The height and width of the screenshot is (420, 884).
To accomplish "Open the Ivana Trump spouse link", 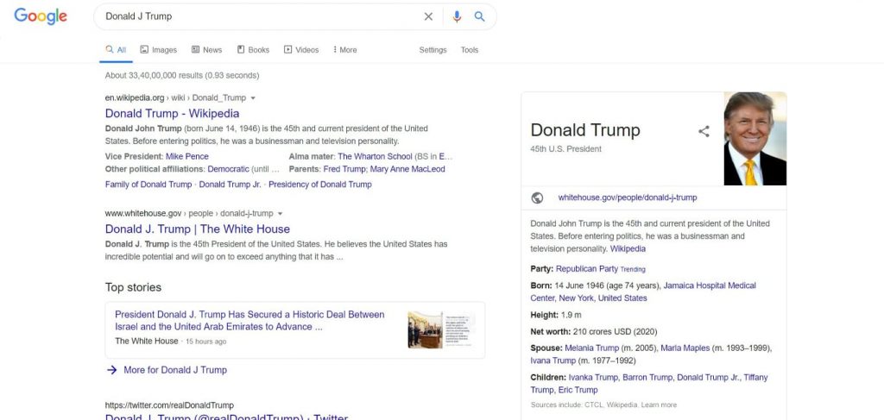I will [553, 360].
